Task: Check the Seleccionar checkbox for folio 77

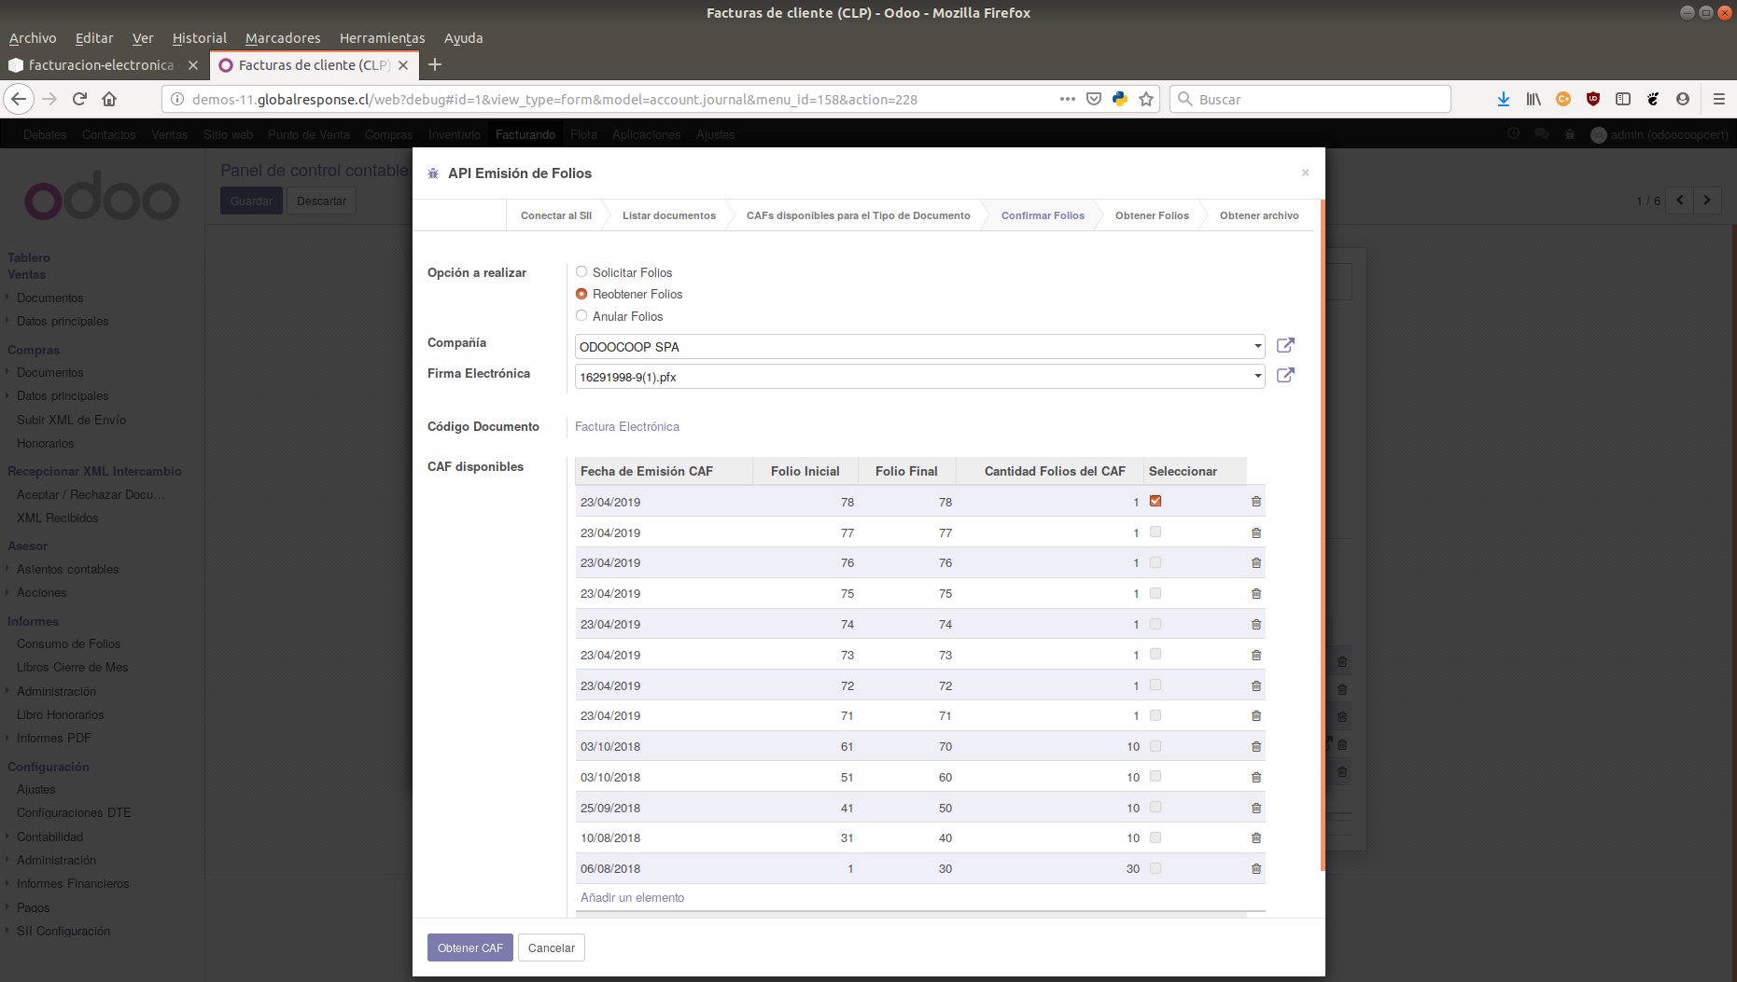Action: (1156, 532)
